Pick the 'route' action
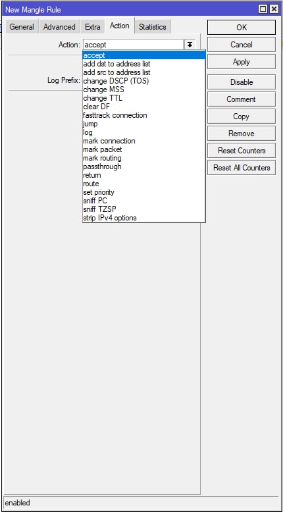This screenshot has width=283, height=512. click(144, 184)
